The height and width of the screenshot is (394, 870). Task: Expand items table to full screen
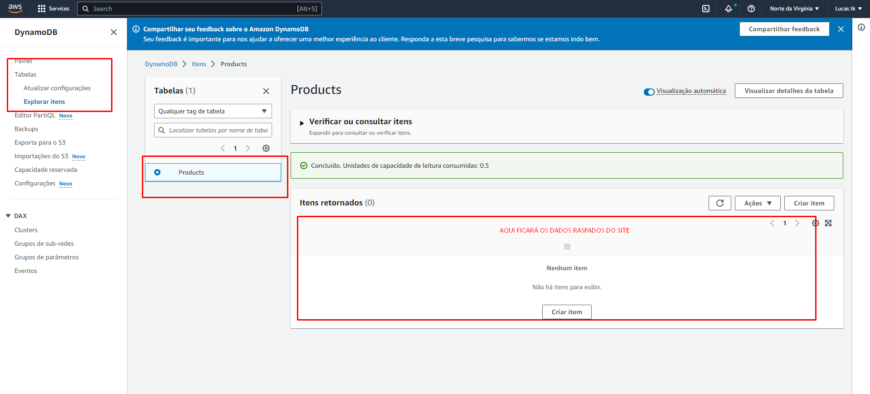[x=828, y=223]
